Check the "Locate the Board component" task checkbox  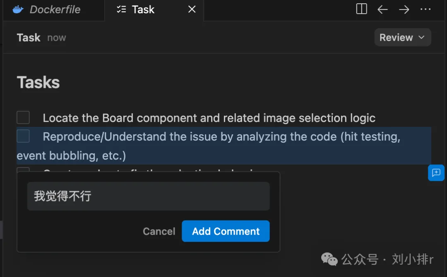[23, 117]
